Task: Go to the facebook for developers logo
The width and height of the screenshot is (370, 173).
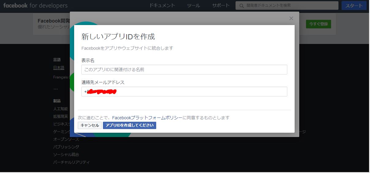Action: (x=35, y=5)
